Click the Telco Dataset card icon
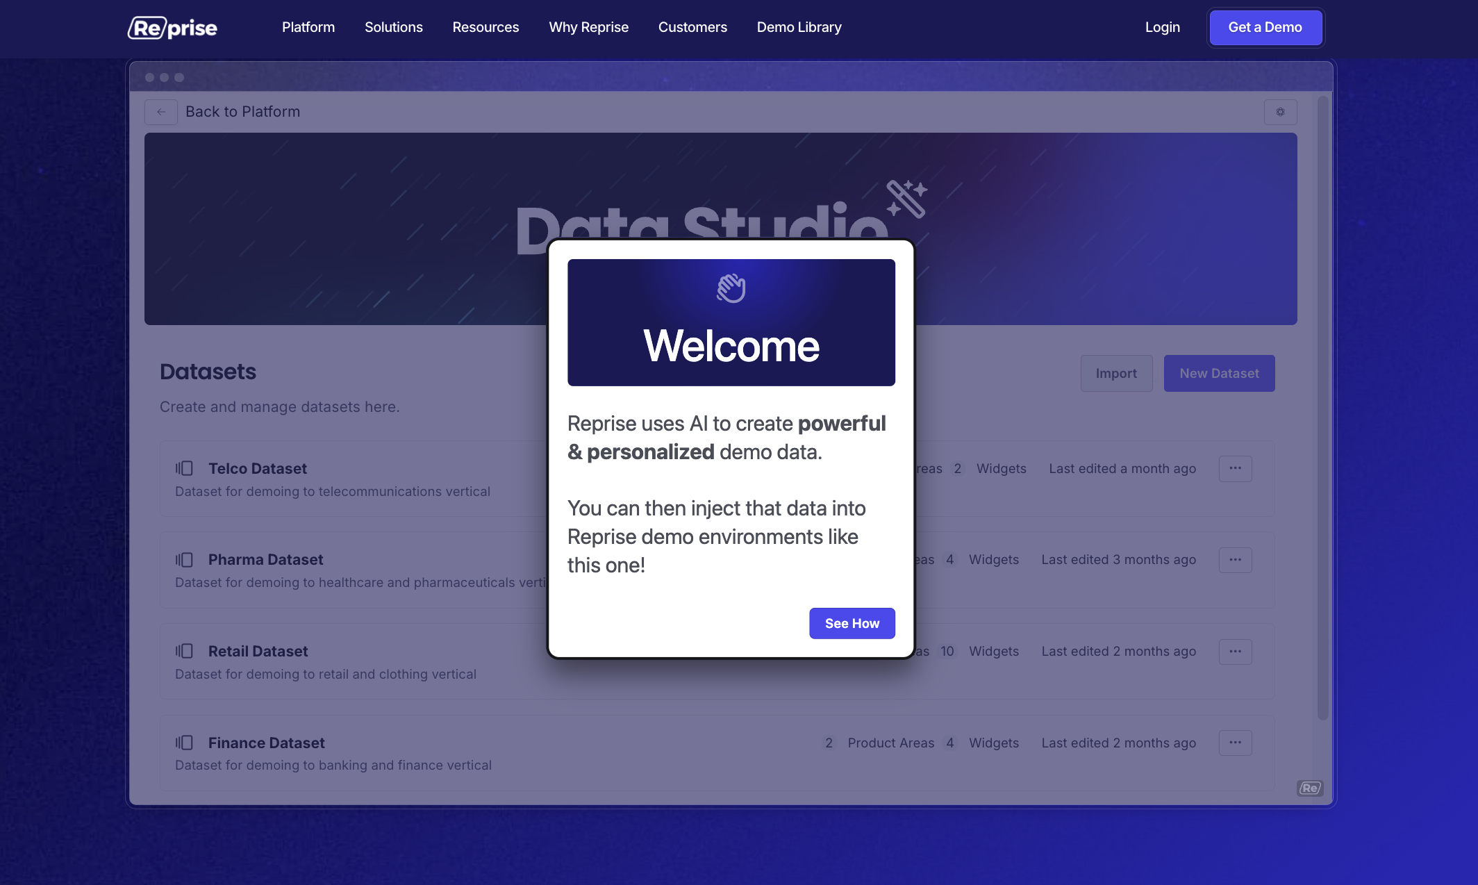The image size is (1478, 885). click(184, 468)
